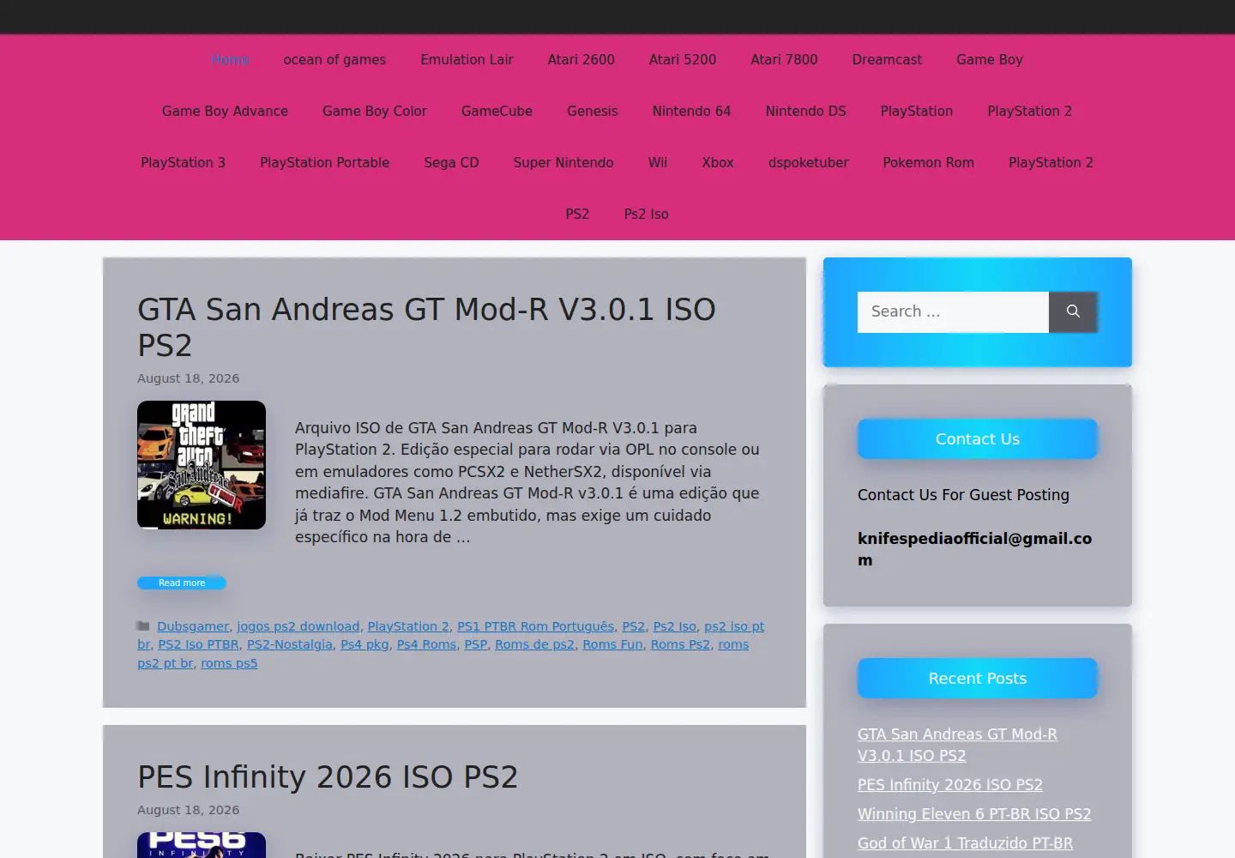
Task: Open Dreamcast navigation link
Action: 887,60
